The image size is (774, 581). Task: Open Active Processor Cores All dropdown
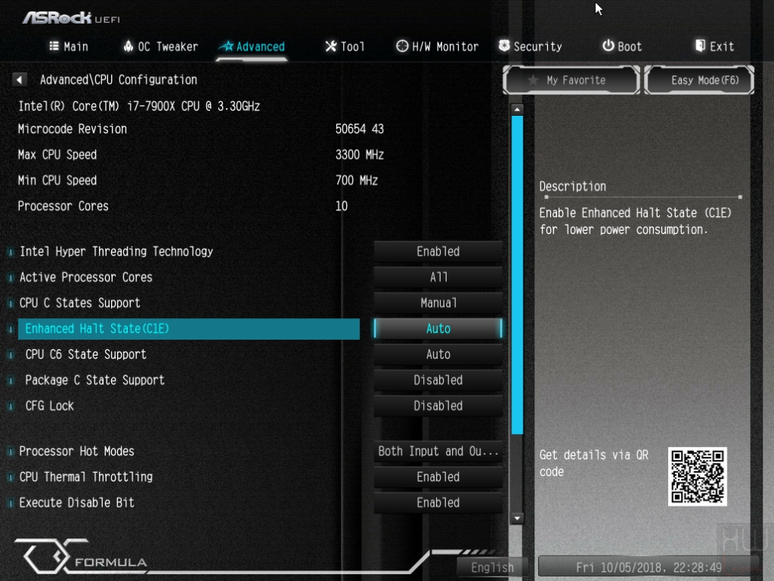click(438, 277)
